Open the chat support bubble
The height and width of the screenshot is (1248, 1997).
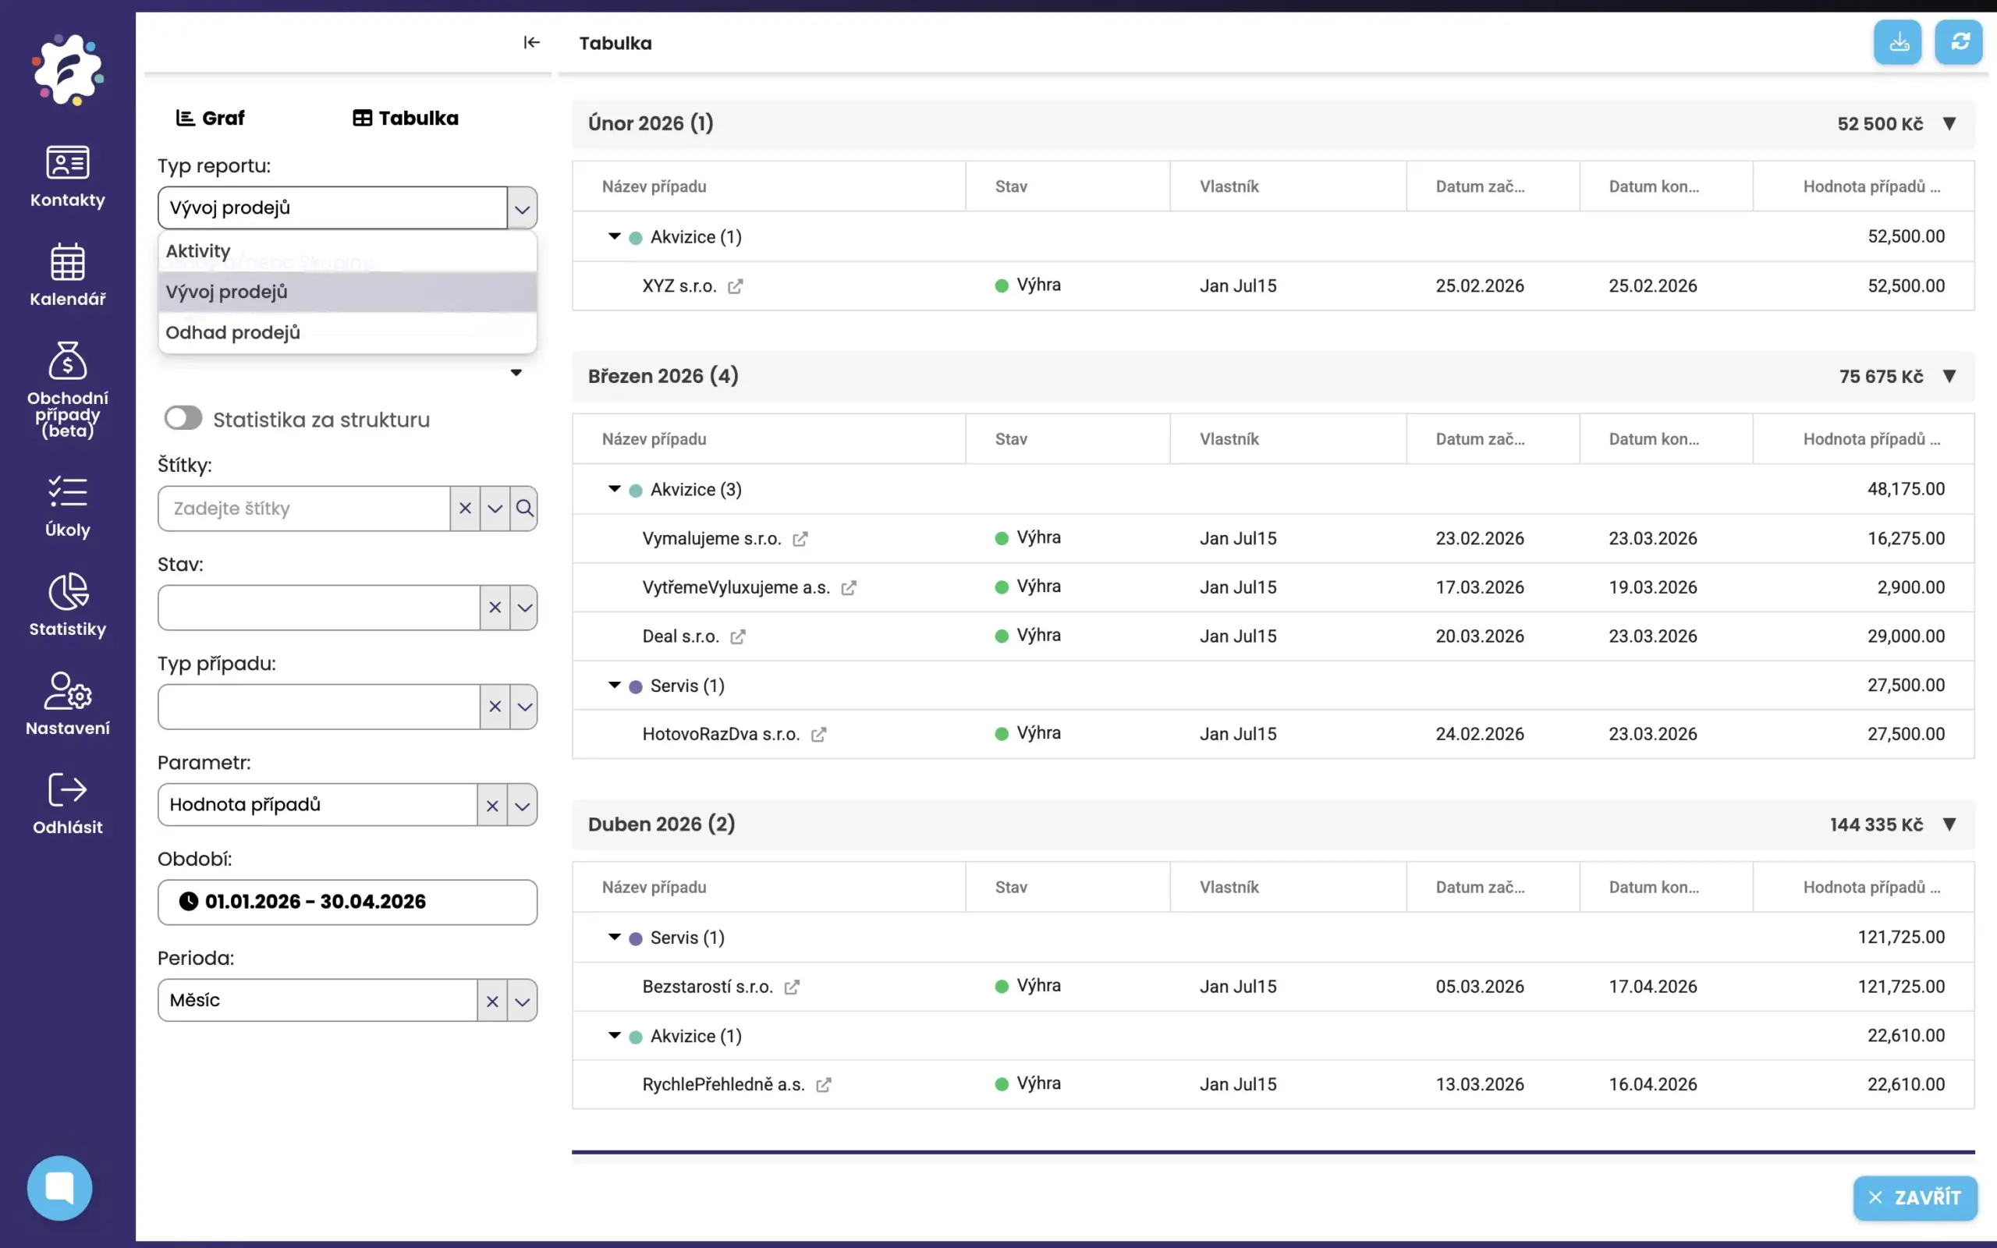tap(59, 1188)
